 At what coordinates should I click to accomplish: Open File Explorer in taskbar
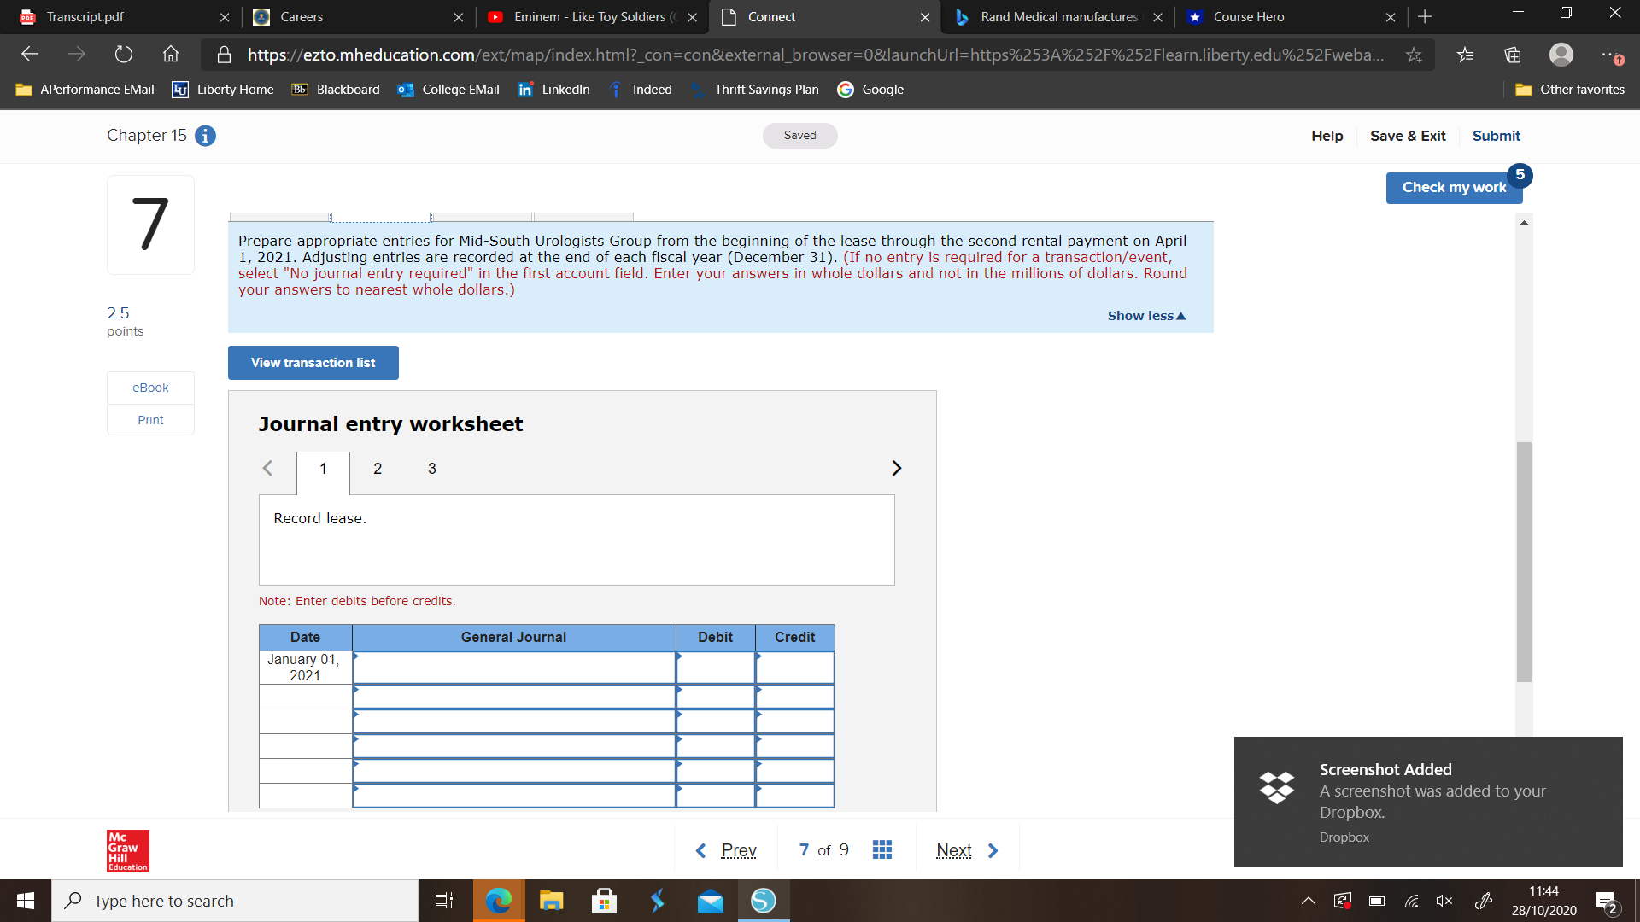tap(551, 901)
